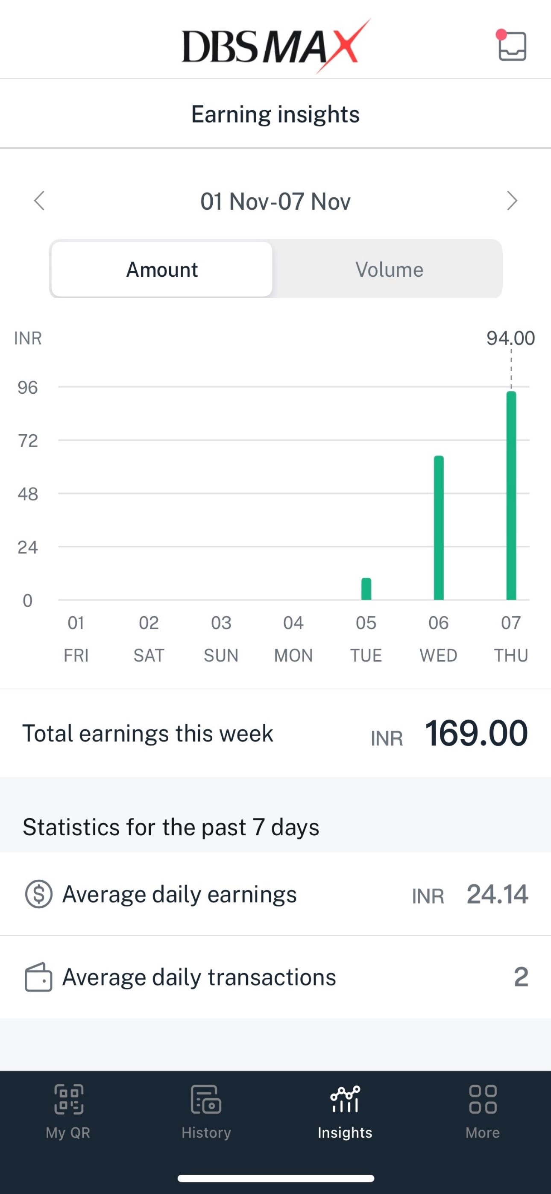Select the Thursday 07 bar
This screenshot has width=551, height=1194.
click(511, 495)
